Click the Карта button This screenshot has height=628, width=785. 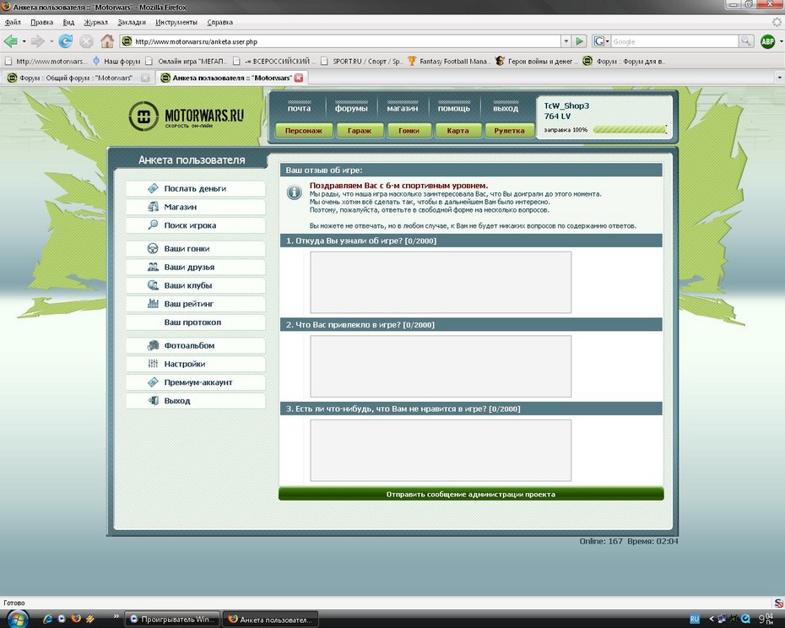[458, 131]
